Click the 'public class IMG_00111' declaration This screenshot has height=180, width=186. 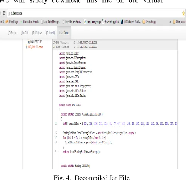70,105
